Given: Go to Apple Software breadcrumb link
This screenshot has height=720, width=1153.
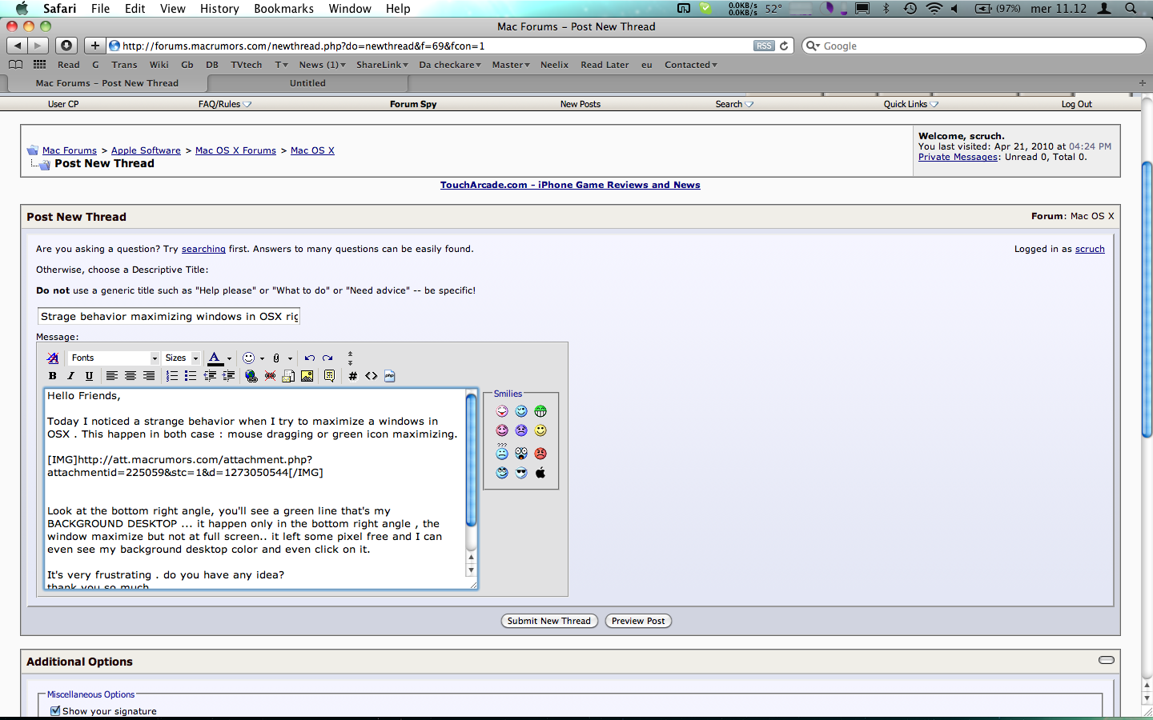Looking at the screenshot, I should click(x=146, y=150).
